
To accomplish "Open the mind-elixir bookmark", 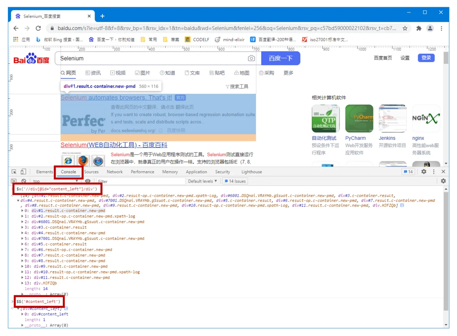I will click(230, 40).
